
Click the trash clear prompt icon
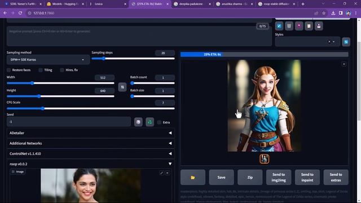coord(289,26)
